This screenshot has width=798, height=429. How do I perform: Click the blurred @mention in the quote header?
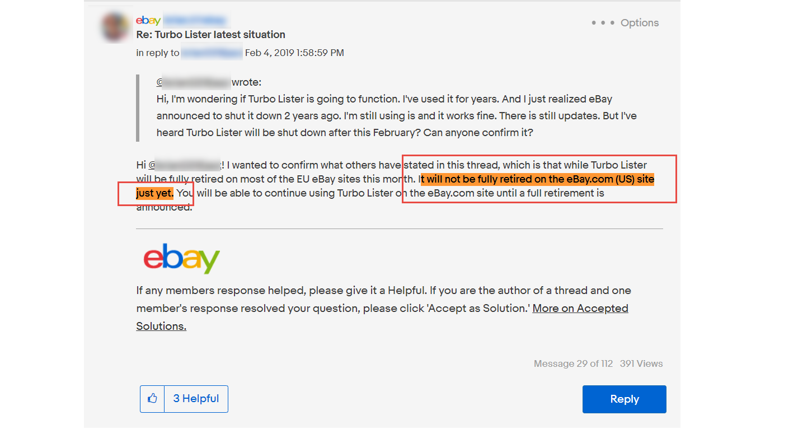[193, 83]
